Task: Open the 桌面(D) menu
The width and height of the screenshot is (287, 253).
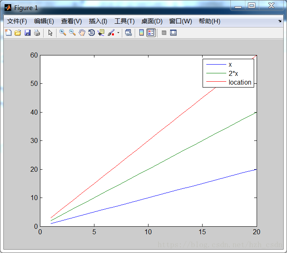Action: 152,21
